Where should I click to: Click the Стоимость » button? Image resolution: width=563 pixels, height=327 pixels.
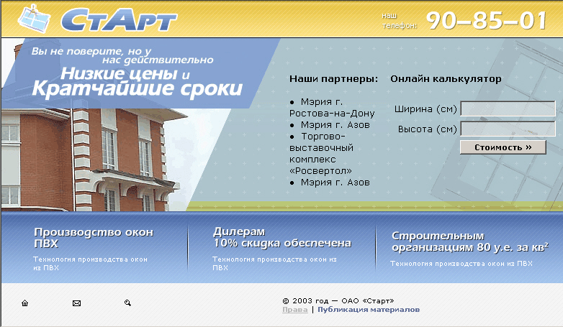point(503,147)
